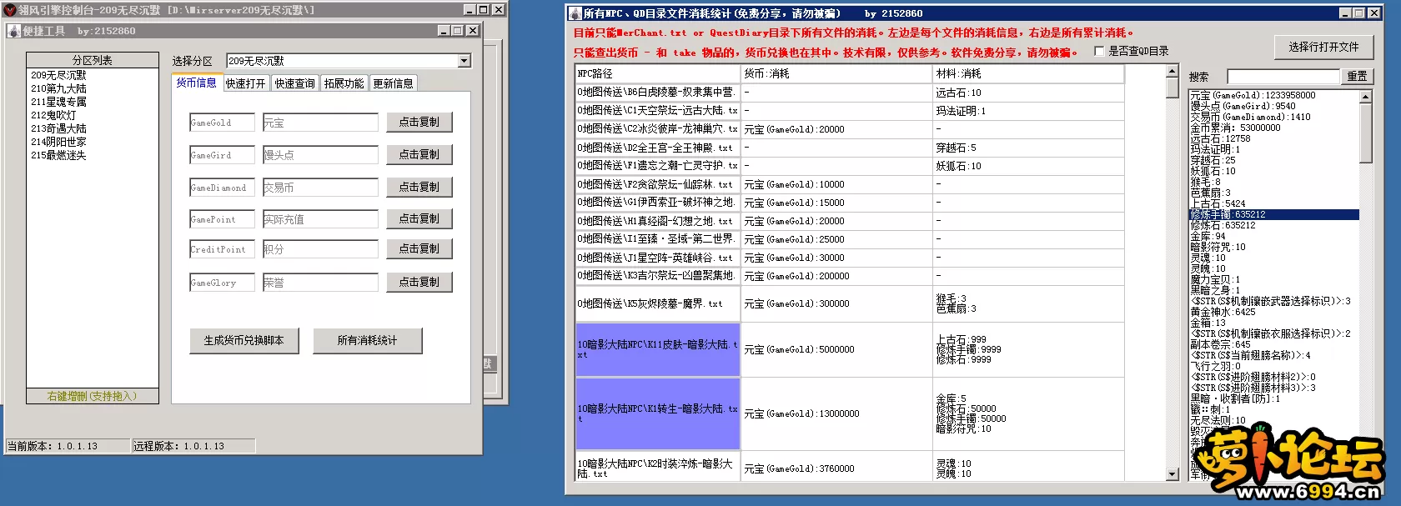Image resolution: width=1401 pixels, height=506 pixels.
Task: Switch to the 快速打开 tab
Action: pyautogui.click(x=246, y=83)
